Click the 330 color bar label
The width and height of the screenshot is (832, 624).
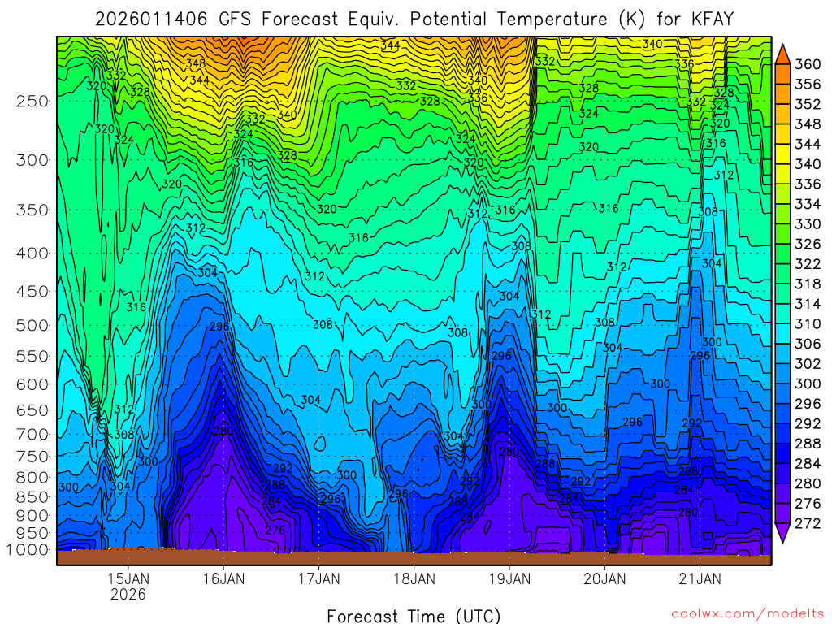pyautogui.click(x=808, y=224)
